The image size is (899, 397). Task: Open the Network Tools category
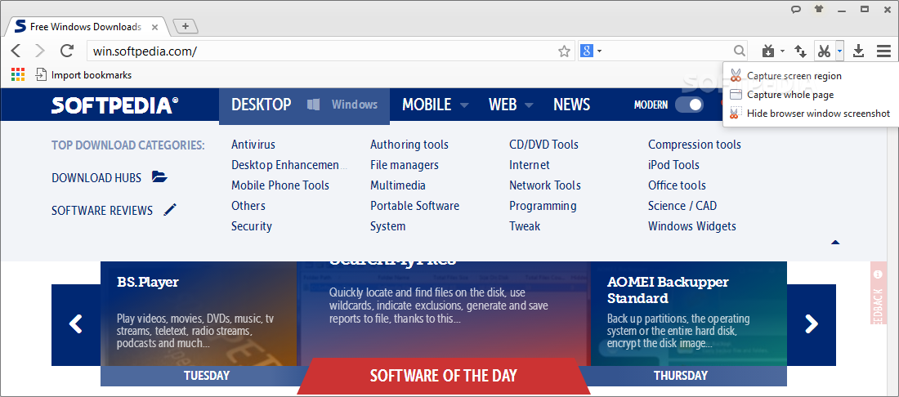click(x=544, y=185)
